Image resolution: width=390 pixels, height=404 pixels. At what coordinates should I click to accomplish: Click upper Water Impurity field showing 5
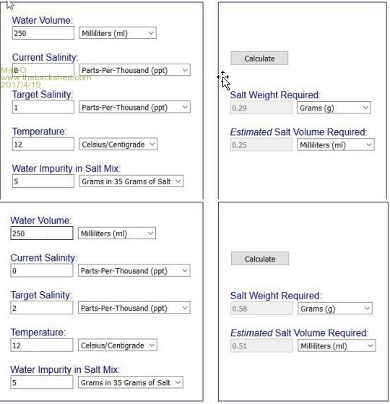(43, 181)
